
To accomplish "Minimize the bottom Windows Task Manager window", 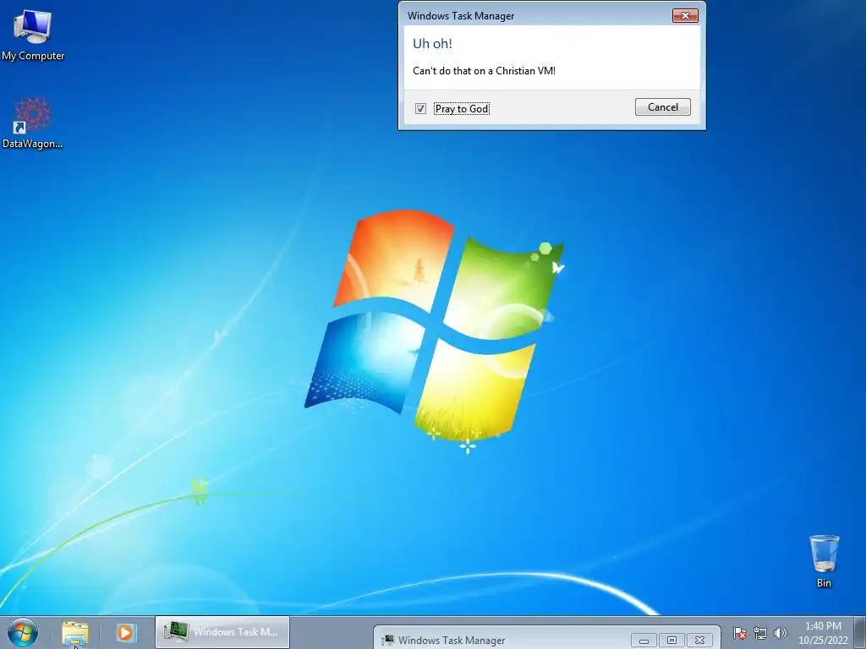I will coord(644,641).
